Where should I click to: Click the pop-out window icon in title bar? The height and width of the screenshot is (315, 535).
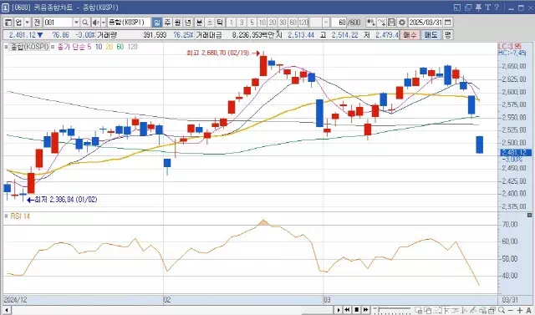(457, 8)
